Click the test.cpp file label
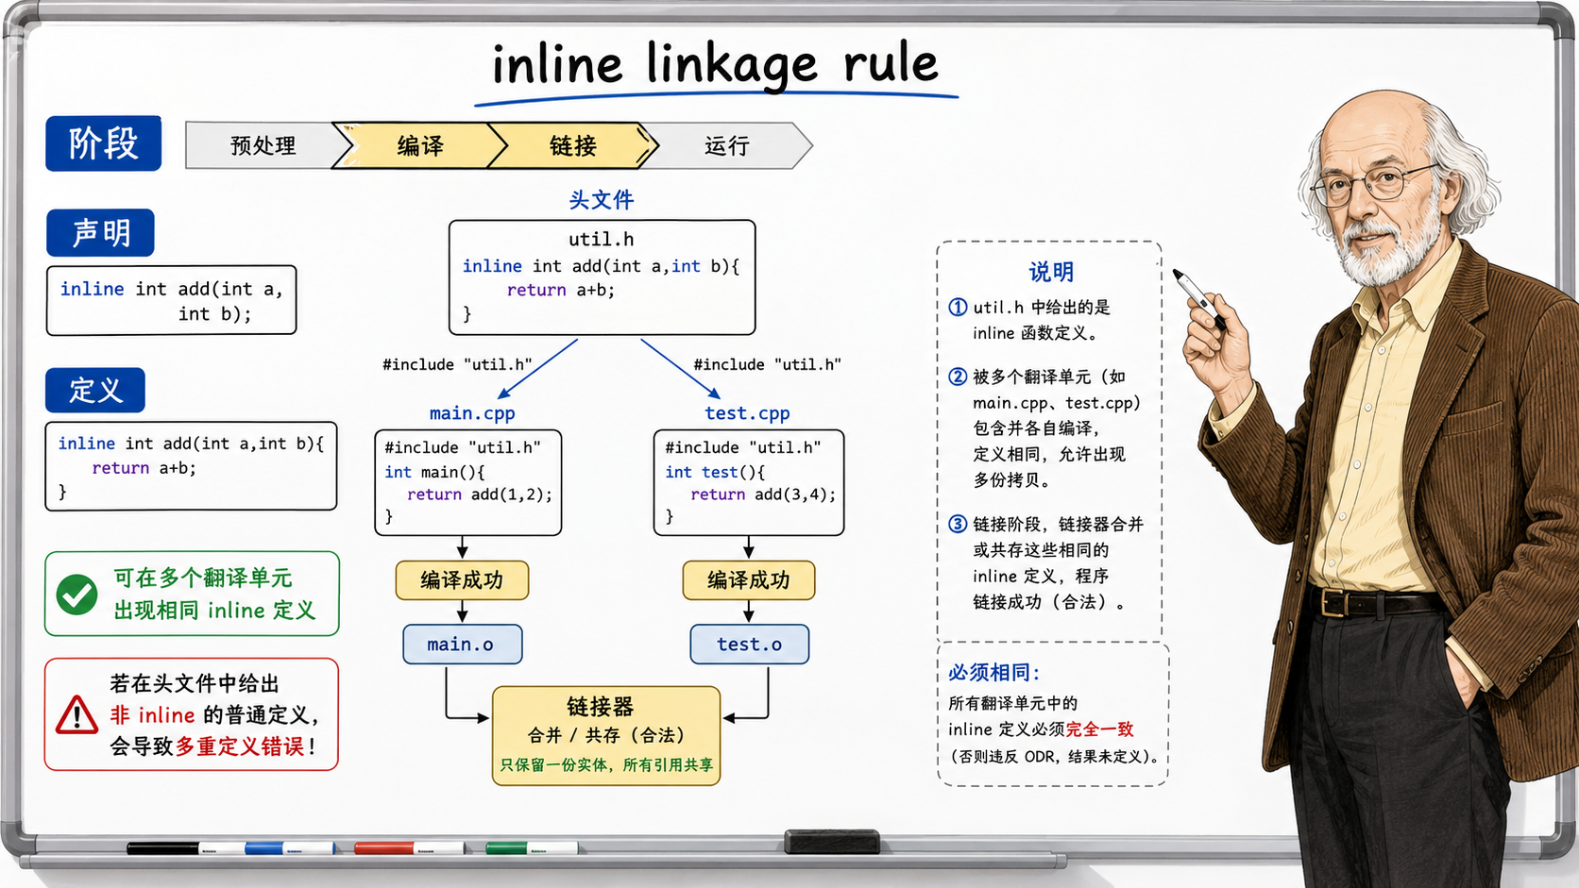The image size is (1579, 888). coord(747,413)
